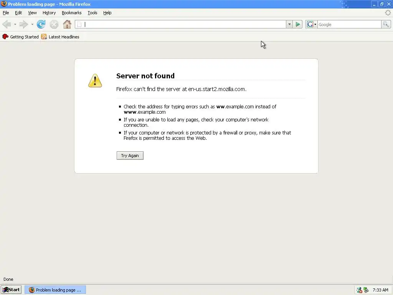Click the taskbar clock showing 7:33 AM
This screenshot has height=295, width=393.
point(380,290)
